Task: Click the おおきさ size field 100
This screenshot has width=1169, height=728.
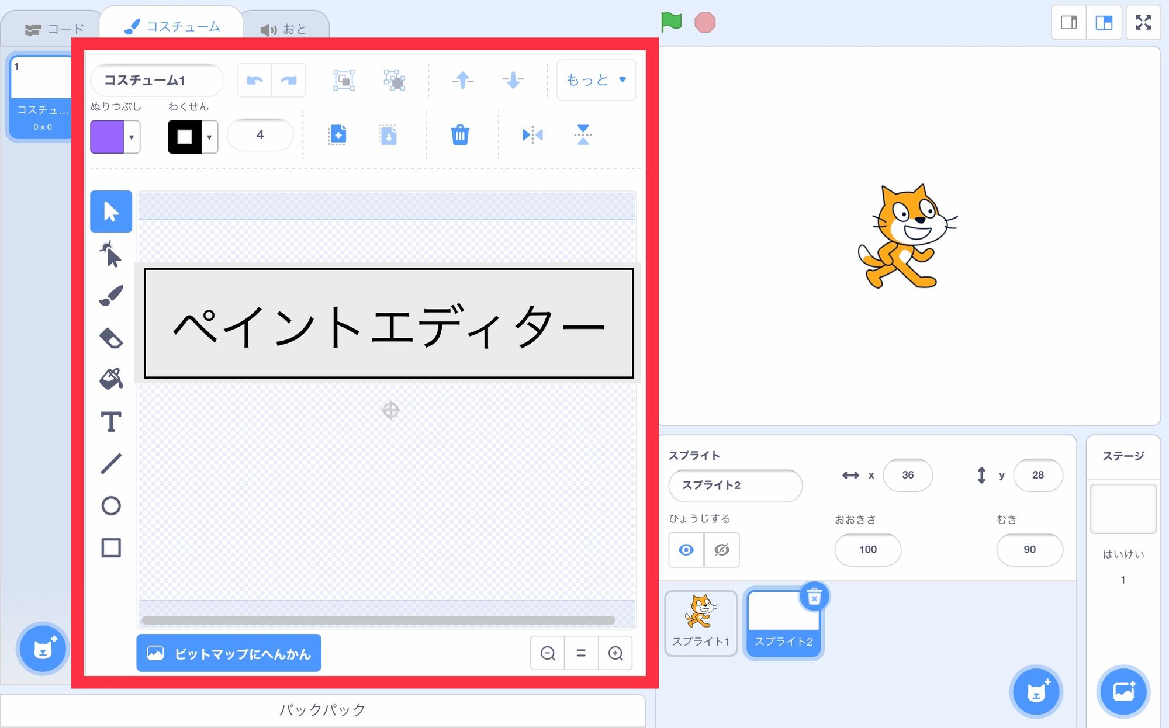Action: [868, 550]
